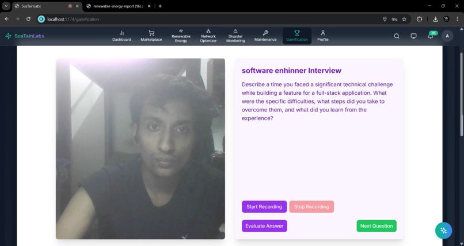
Task: Click the interview question paragraph text
Action: pos(318,101)
